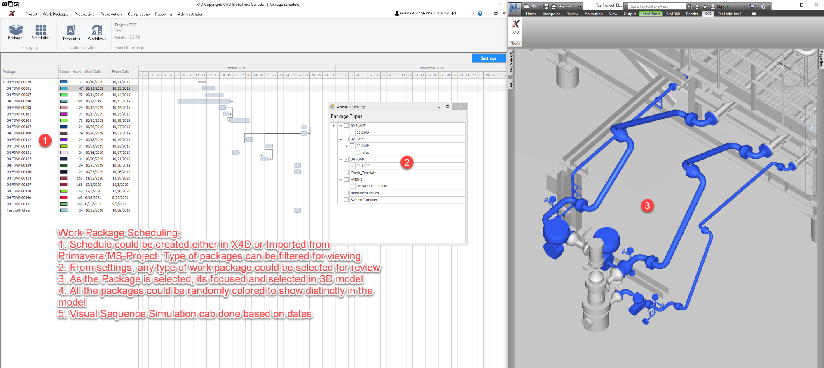Open the Templates tool
Image resolution: width=824 pixels, height=368 pixels.
(71, 33)
